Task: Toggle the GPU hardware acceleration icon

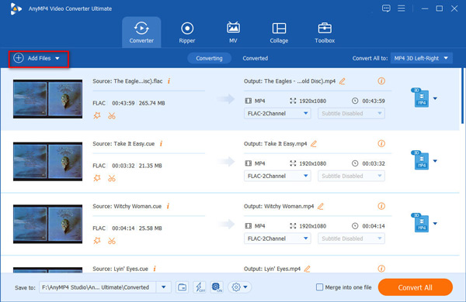Action: pos(217,287)
